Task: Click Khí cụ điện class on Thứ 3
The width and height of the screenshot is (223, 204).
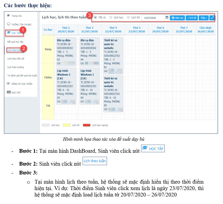Action: tap(90, 52)
